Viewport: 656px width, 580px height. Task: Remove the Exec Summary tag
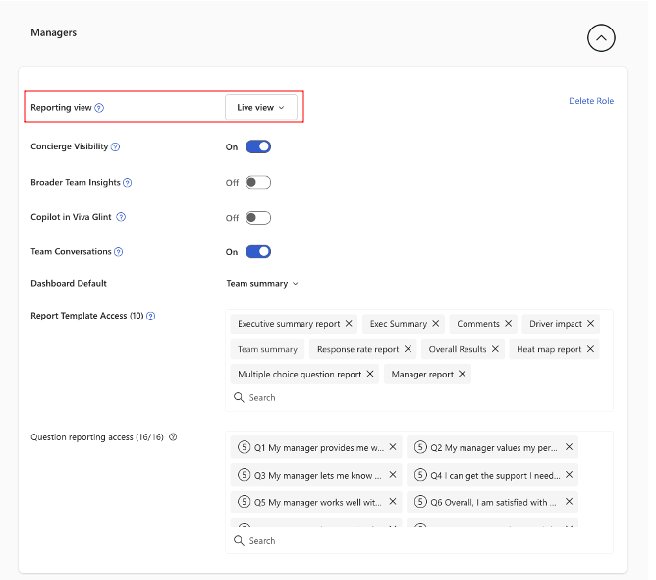point(435,323)
